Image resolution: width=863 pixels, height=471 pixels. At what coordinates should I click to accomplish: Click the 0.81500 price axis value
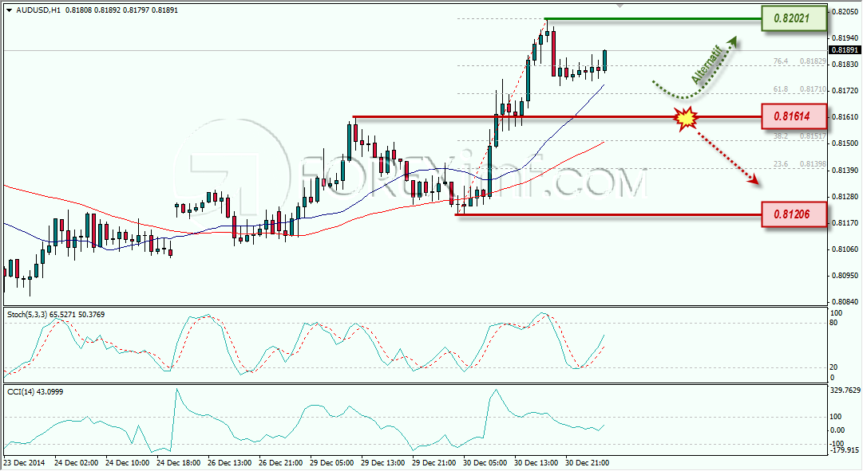pos(845,143)
